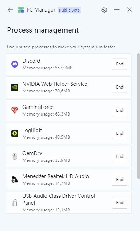Viewport: 140px width, 231px height.
Task: Go back using the arrow icon
Action: pyautogui.click(x=10, y=10)
